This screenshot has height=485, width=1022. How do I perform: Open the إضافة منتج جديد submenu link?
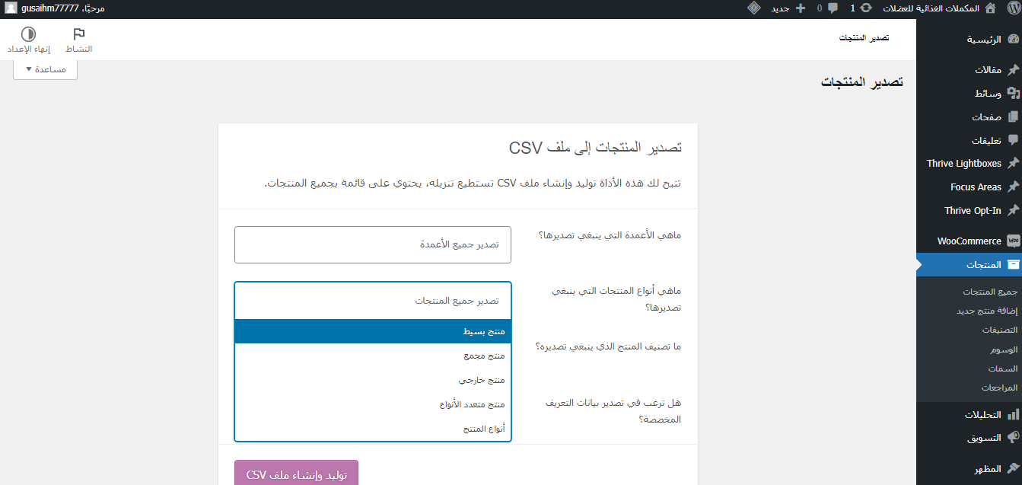(x=986, y=311)
